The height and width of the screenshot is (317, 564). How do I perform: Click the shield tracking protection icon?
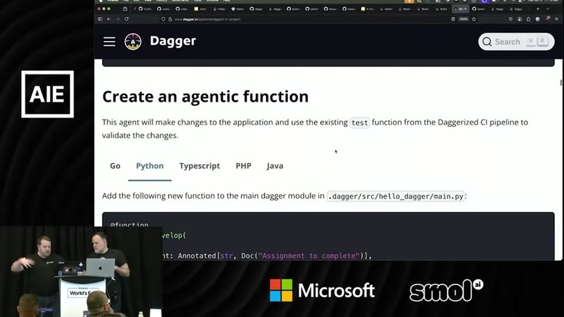[163, 19]
